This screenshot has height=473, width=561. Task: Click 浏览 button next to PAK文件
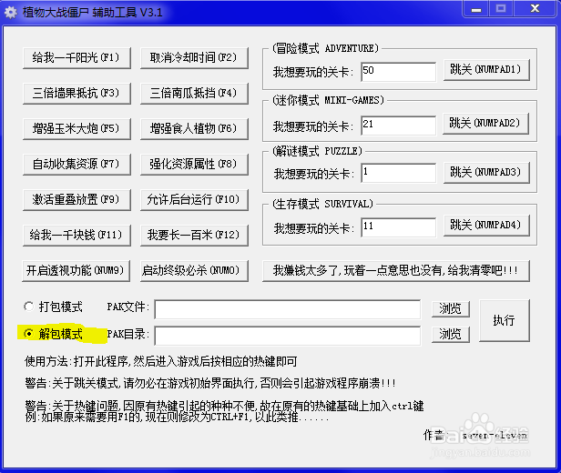(x=451, y=308)
